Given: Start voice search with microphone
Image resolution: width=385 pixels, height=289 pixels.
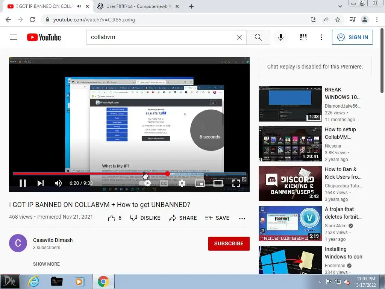Looking at the screenshot, I should [x=281, y=37].
